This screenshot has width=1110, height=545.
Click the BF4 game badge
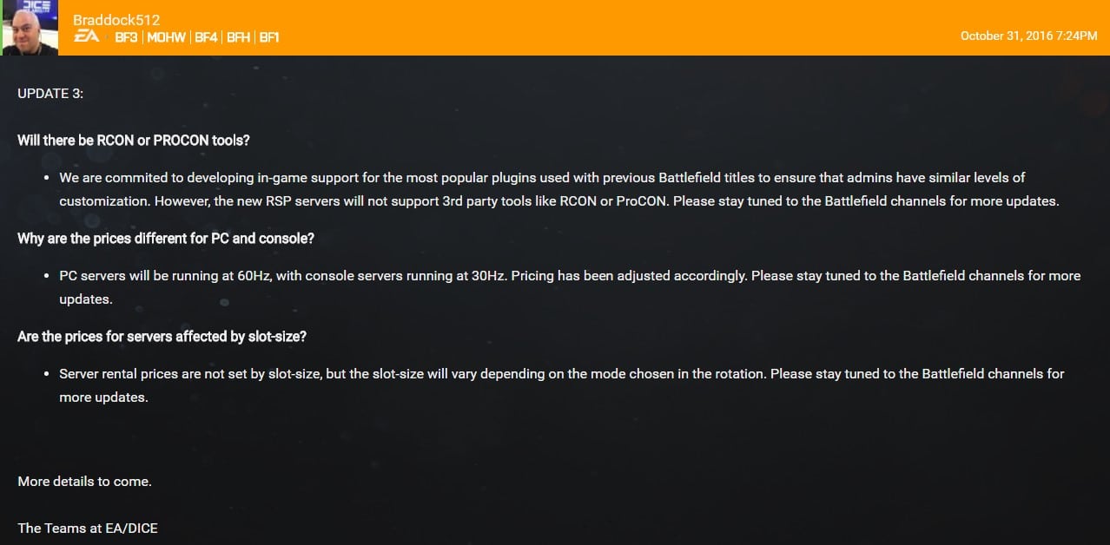pos(206,37)
